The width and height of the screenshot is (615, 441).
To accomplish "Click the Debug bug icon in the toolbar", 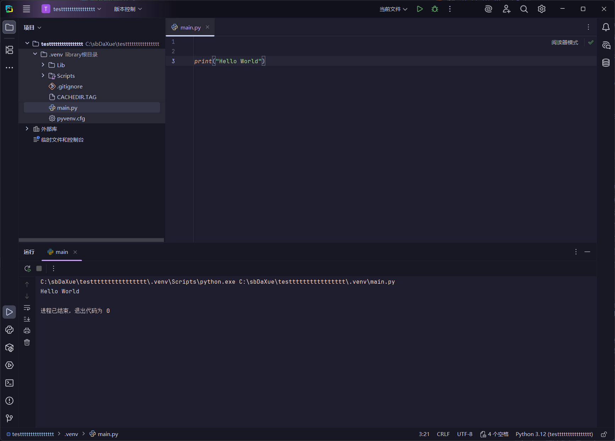I will 435,9.
